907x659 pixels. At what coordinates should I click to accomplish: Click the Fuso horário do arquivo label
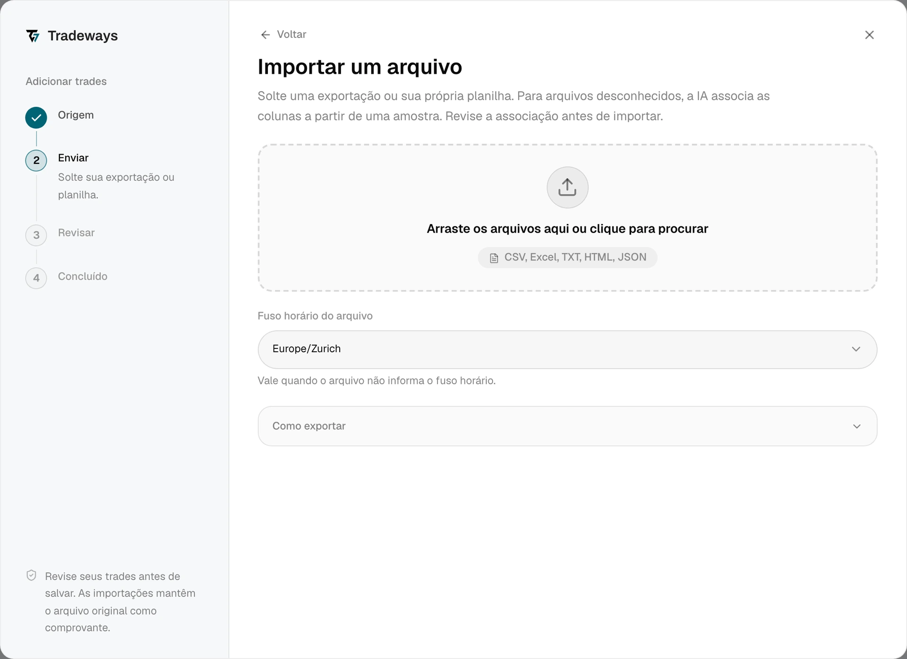click(x=315, y=316)
